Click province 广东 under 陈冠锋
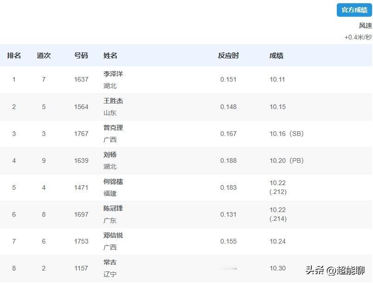The image size is (373, 283). coord(110,220)
